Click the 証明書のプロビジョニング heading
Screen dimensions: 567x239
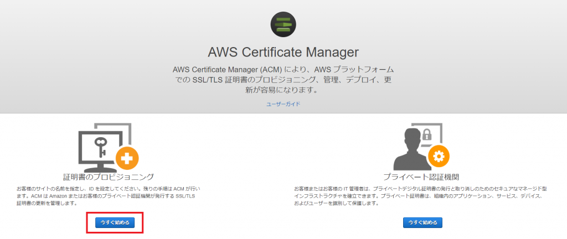(109, 177)
